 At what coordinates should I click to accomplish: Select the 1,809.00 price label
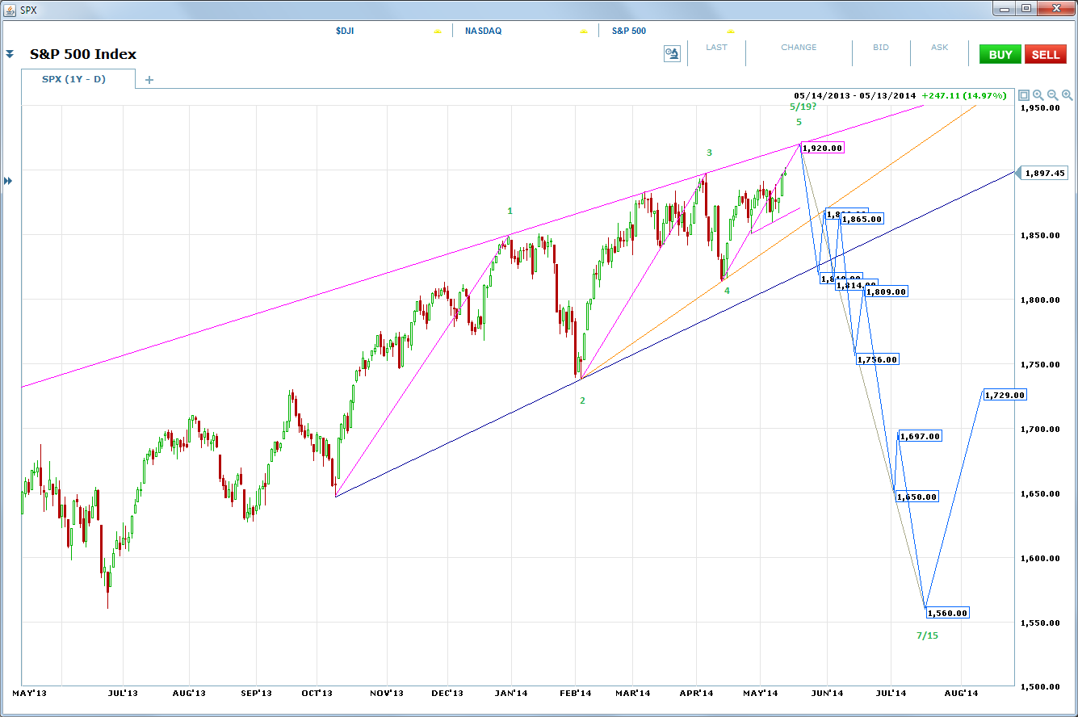(x=886, y=291)
